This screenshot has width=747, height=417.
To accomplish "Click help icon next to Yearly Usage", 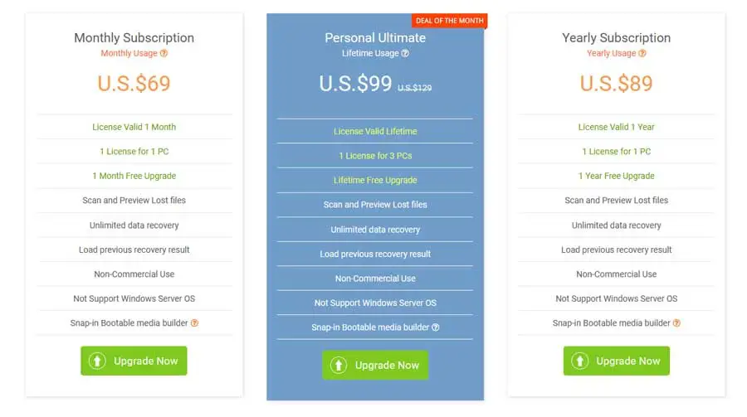I will (x=642, y=53).
